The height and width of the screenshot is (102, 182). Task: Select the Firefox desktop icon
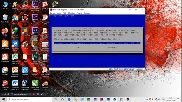(5, 32)
